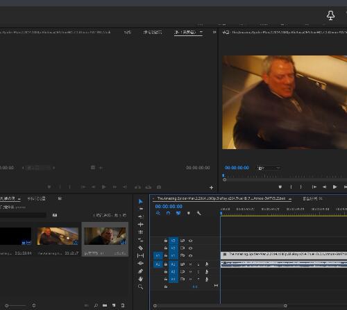
Task: Toggle Snap magnet in timeline
Action: [x=168, y=213]
